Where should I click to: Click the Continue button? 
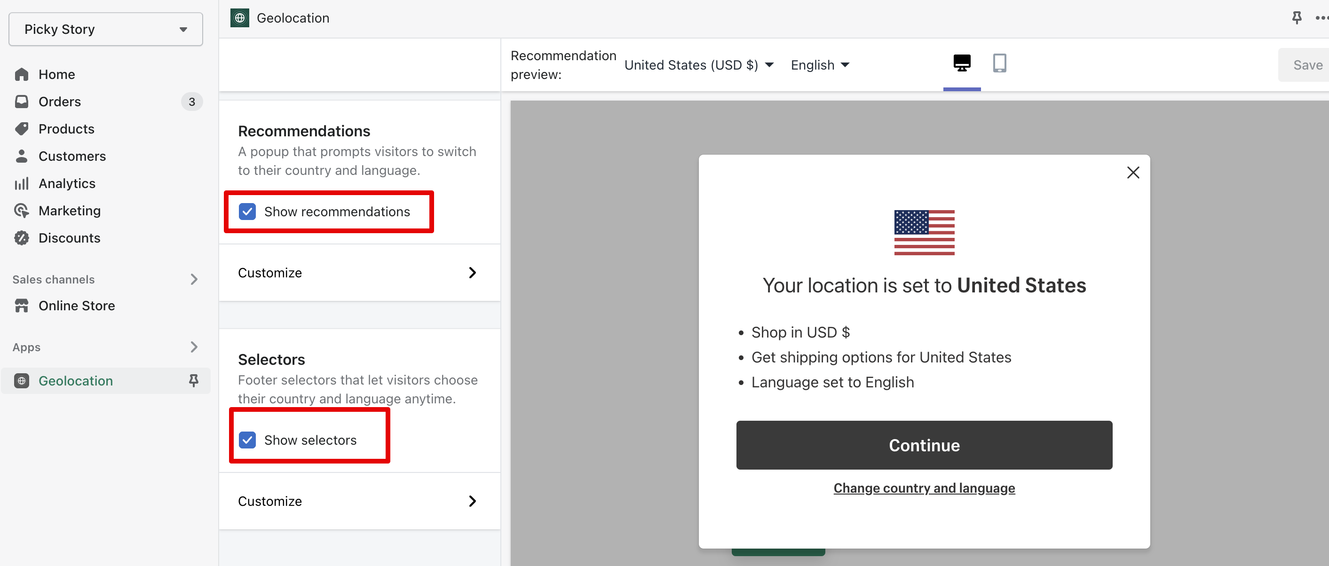coord(924,445)
